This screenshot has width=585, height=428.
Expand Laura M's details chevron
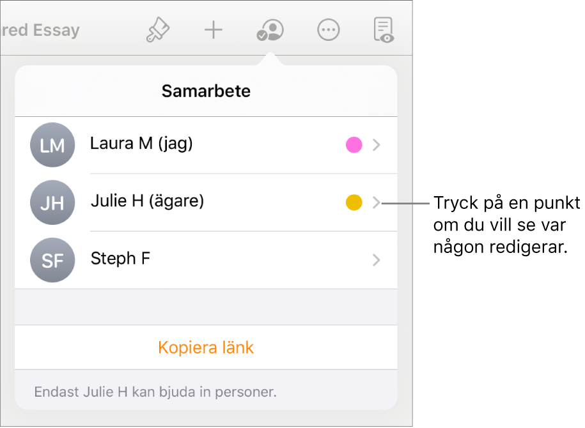(x=377, y=145)
